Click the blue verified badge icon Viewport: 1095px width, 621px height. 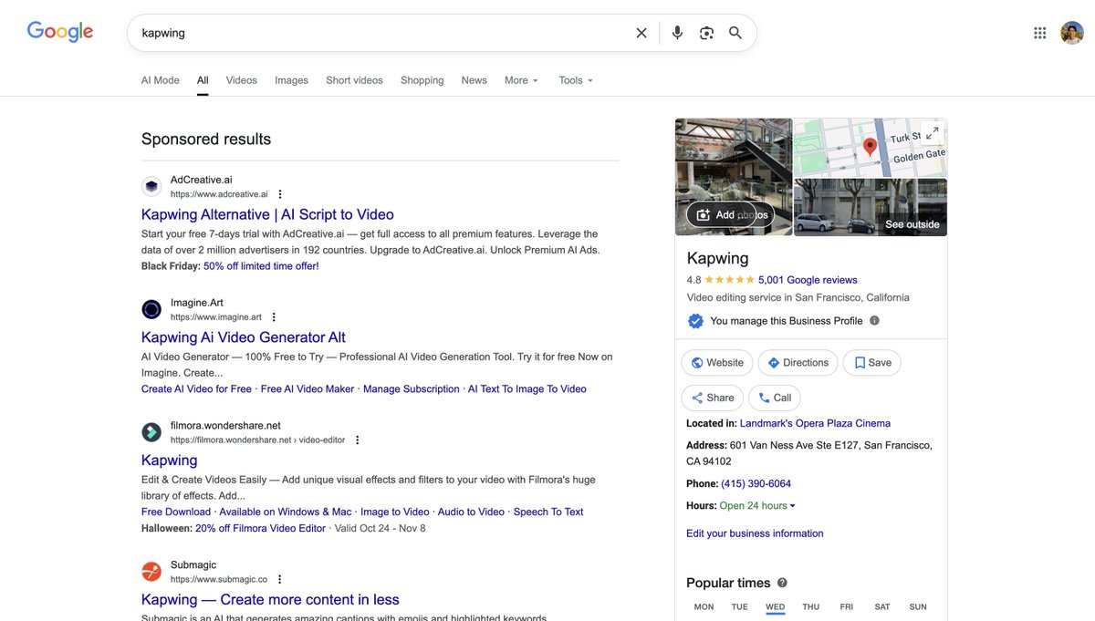click(x=695, y=321)
